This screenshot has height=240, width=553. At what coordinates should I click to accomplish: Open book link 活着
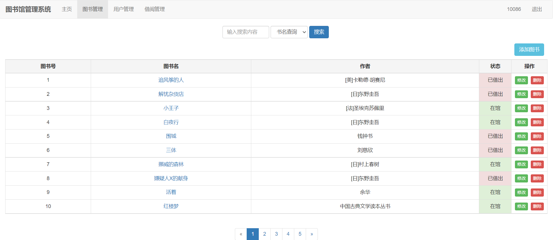(x=171, y=192)
